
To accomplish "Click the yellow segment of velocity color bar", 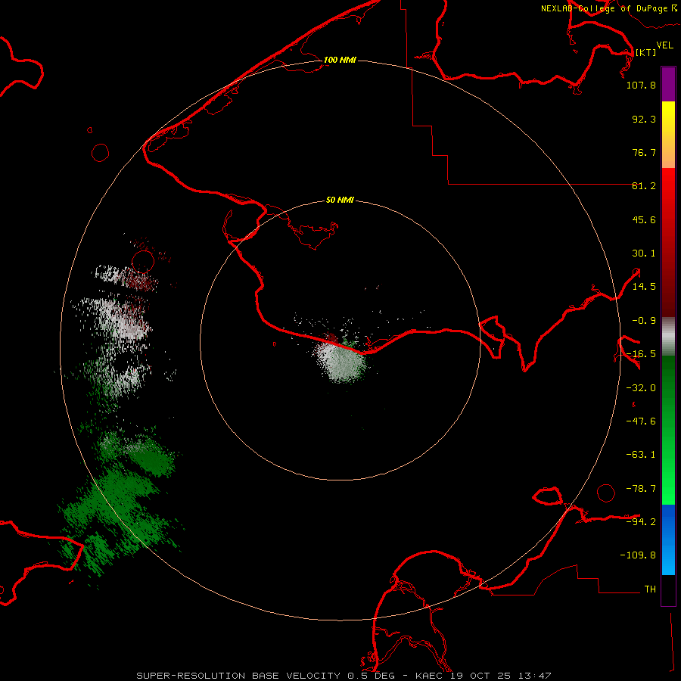I will (668, 117).
